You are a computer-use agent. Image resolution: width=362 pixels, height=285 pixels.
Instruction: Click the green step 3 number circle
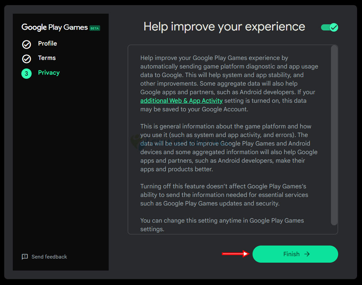(x=26, y=73)
